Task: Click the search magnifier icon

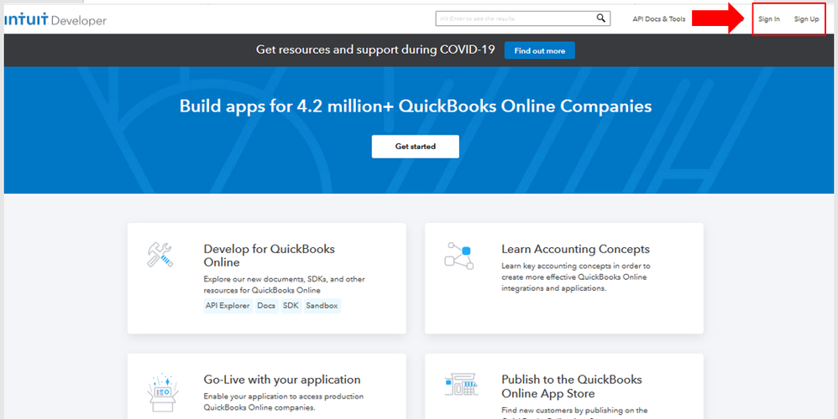Action: click(600, 18)
